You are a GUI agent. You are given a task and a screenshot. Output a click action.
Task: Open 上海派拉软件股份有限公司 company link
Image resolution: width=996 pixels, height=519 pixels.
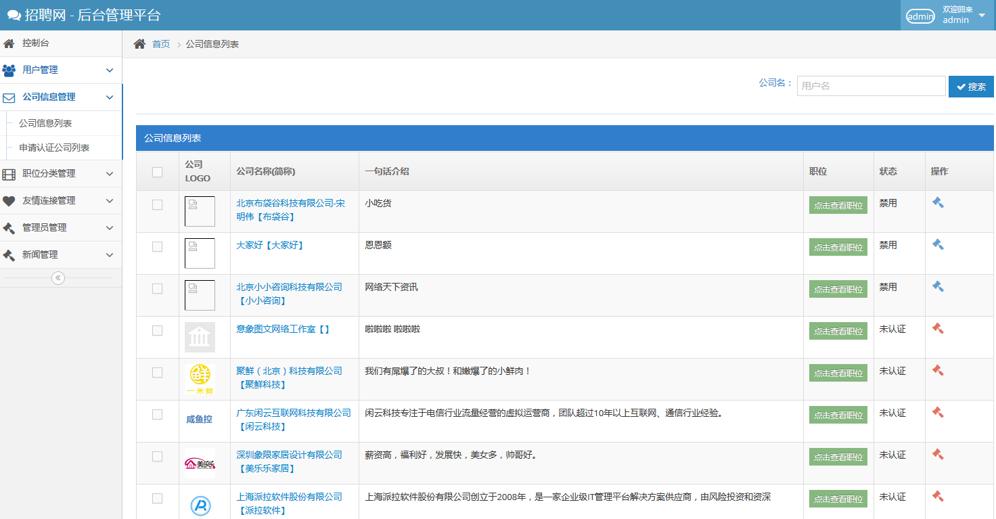(x=289, y=497)
